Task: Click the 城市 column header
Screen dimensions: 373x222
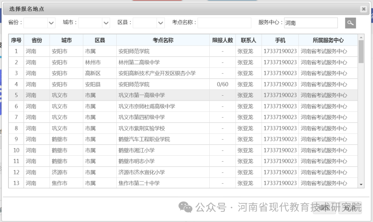Action: coord(66,40)
